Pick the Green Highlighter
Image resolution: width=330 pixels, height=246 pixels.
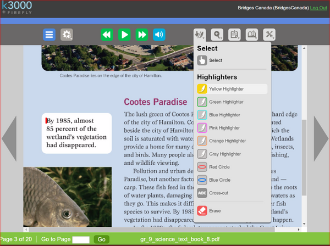(x=232, y=102)
